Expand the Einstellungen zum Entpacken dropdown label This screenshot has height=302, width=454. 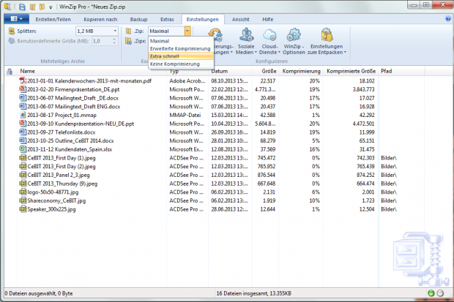point(327,50)
